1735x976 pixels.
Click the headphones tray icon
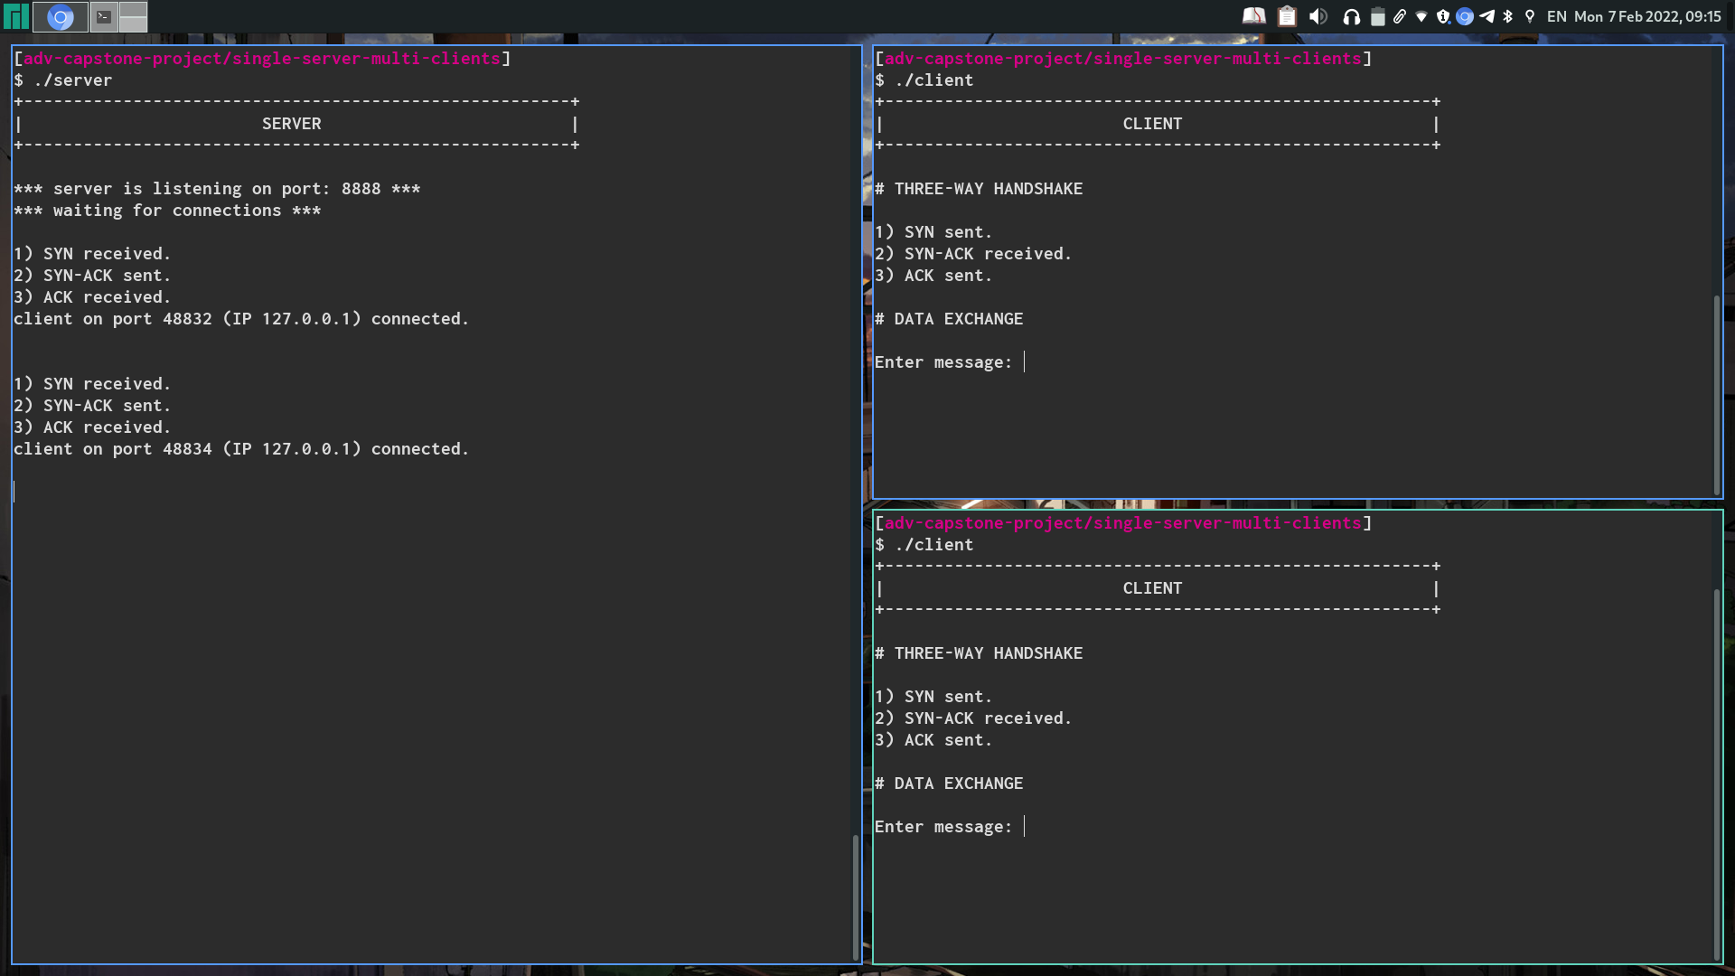coord(1352,16)
